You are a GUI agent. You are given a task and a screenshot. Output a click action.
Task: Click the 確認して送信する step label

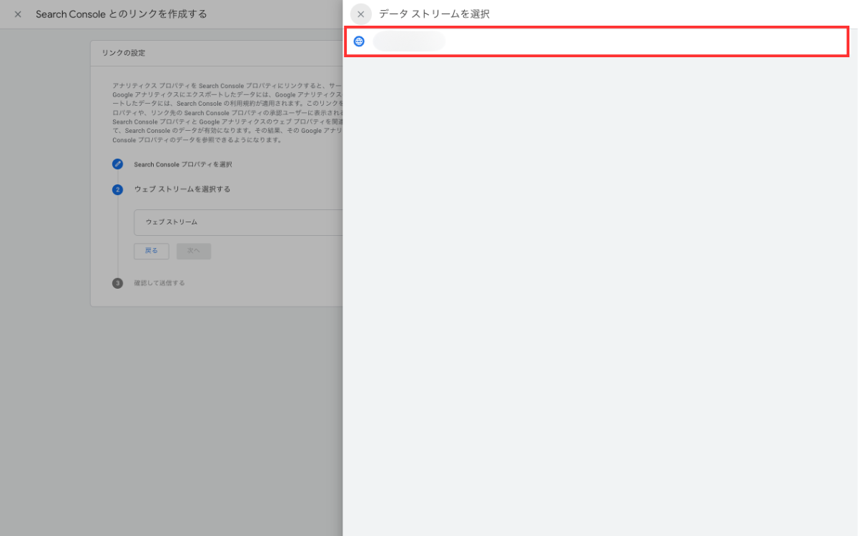coord(159,283)
